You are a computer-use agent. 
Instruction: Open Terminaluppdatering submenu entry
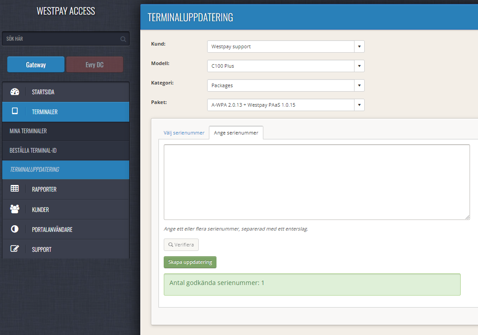pos(66,170)
